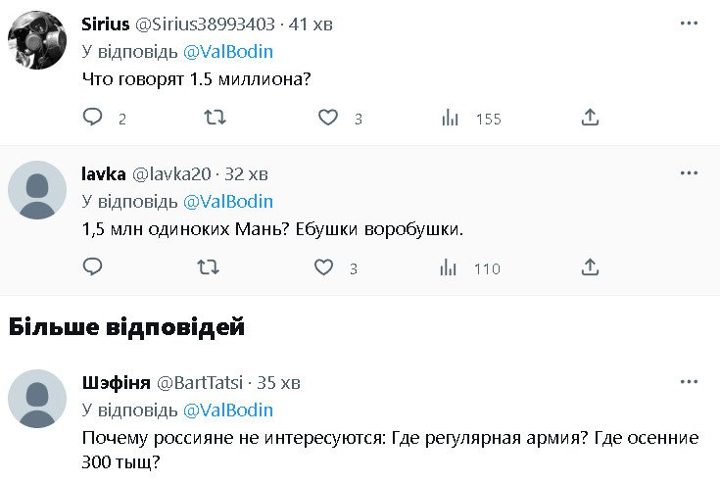Open lavka's default profile avatar
Screen dimensions: 720x483
pos(37,191)
